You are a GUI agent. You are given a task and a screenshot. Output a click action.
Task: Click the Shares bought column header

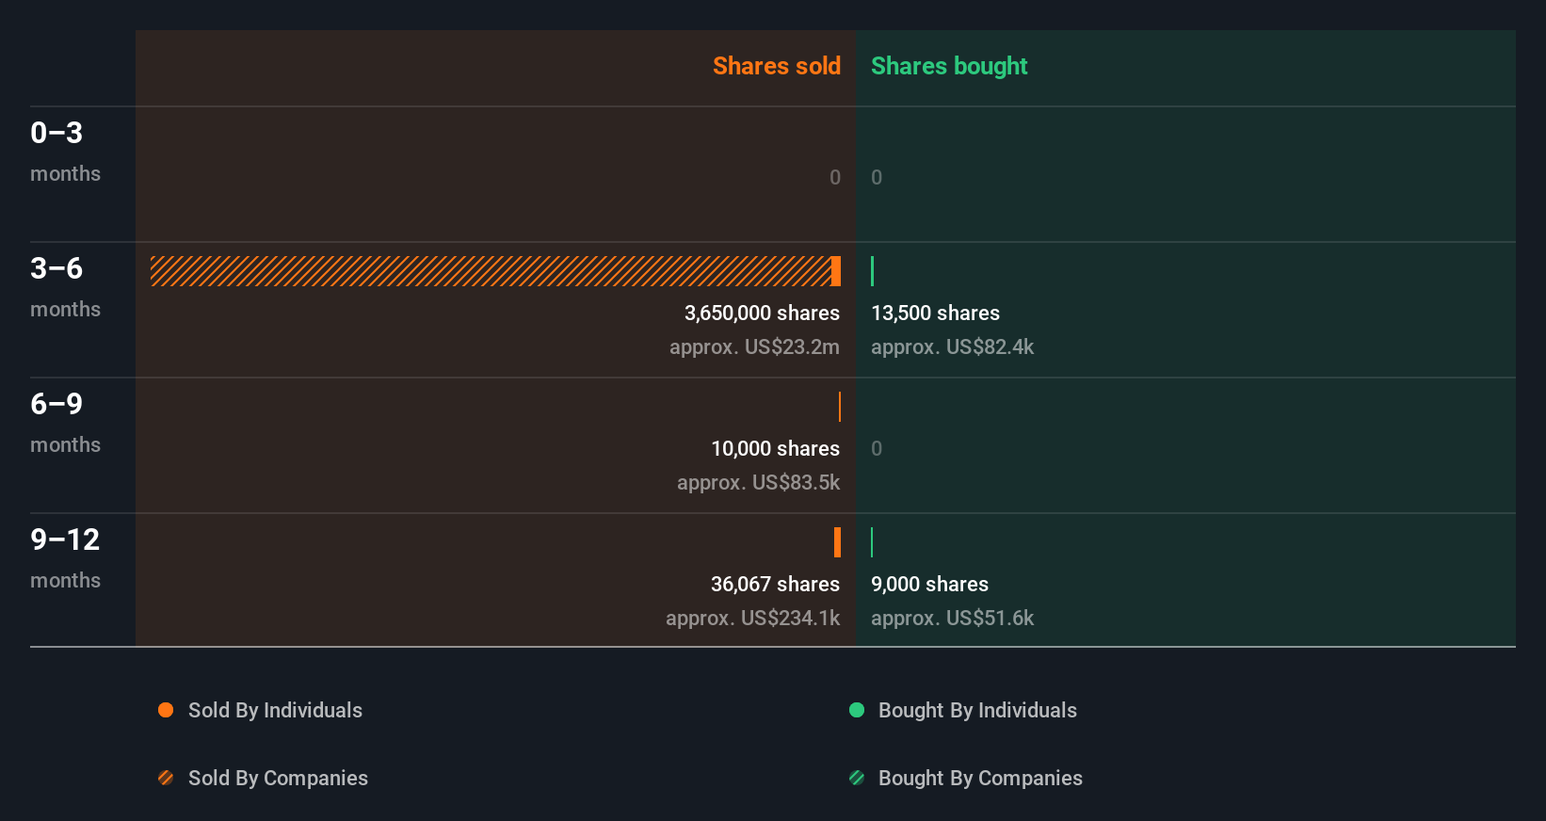point(948,66)
